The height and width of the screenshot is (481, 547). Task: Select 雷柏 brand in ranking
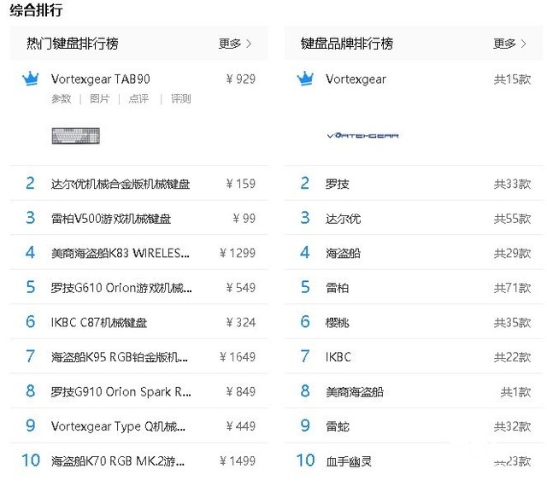338,288
